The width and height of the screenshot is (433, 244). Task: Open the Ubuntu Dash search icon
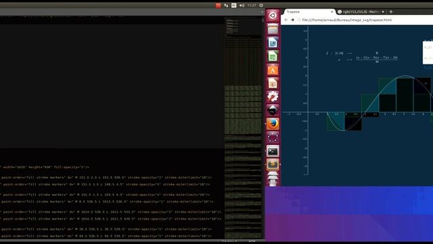tap(273, 16)
